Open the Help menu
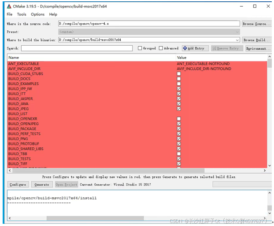Screen dimensions: 274x226 [x=53, y=15]
